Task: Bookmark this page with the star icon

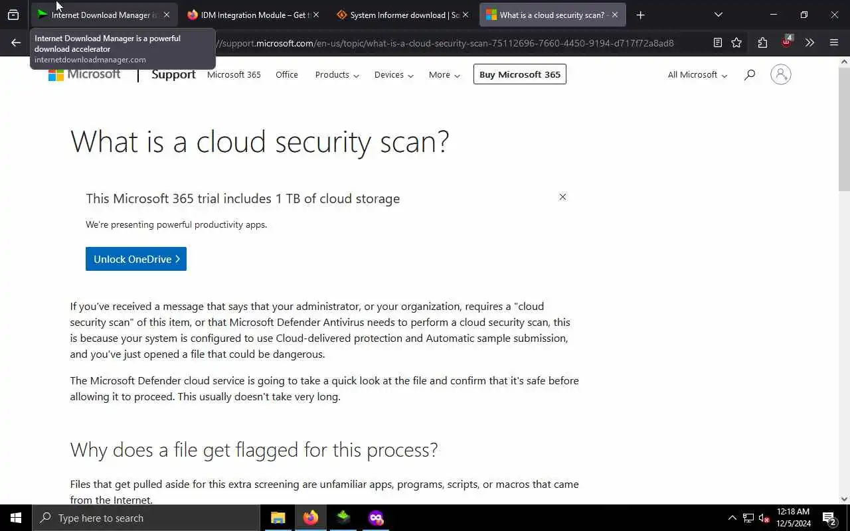Action: click(x=736, y=42)
